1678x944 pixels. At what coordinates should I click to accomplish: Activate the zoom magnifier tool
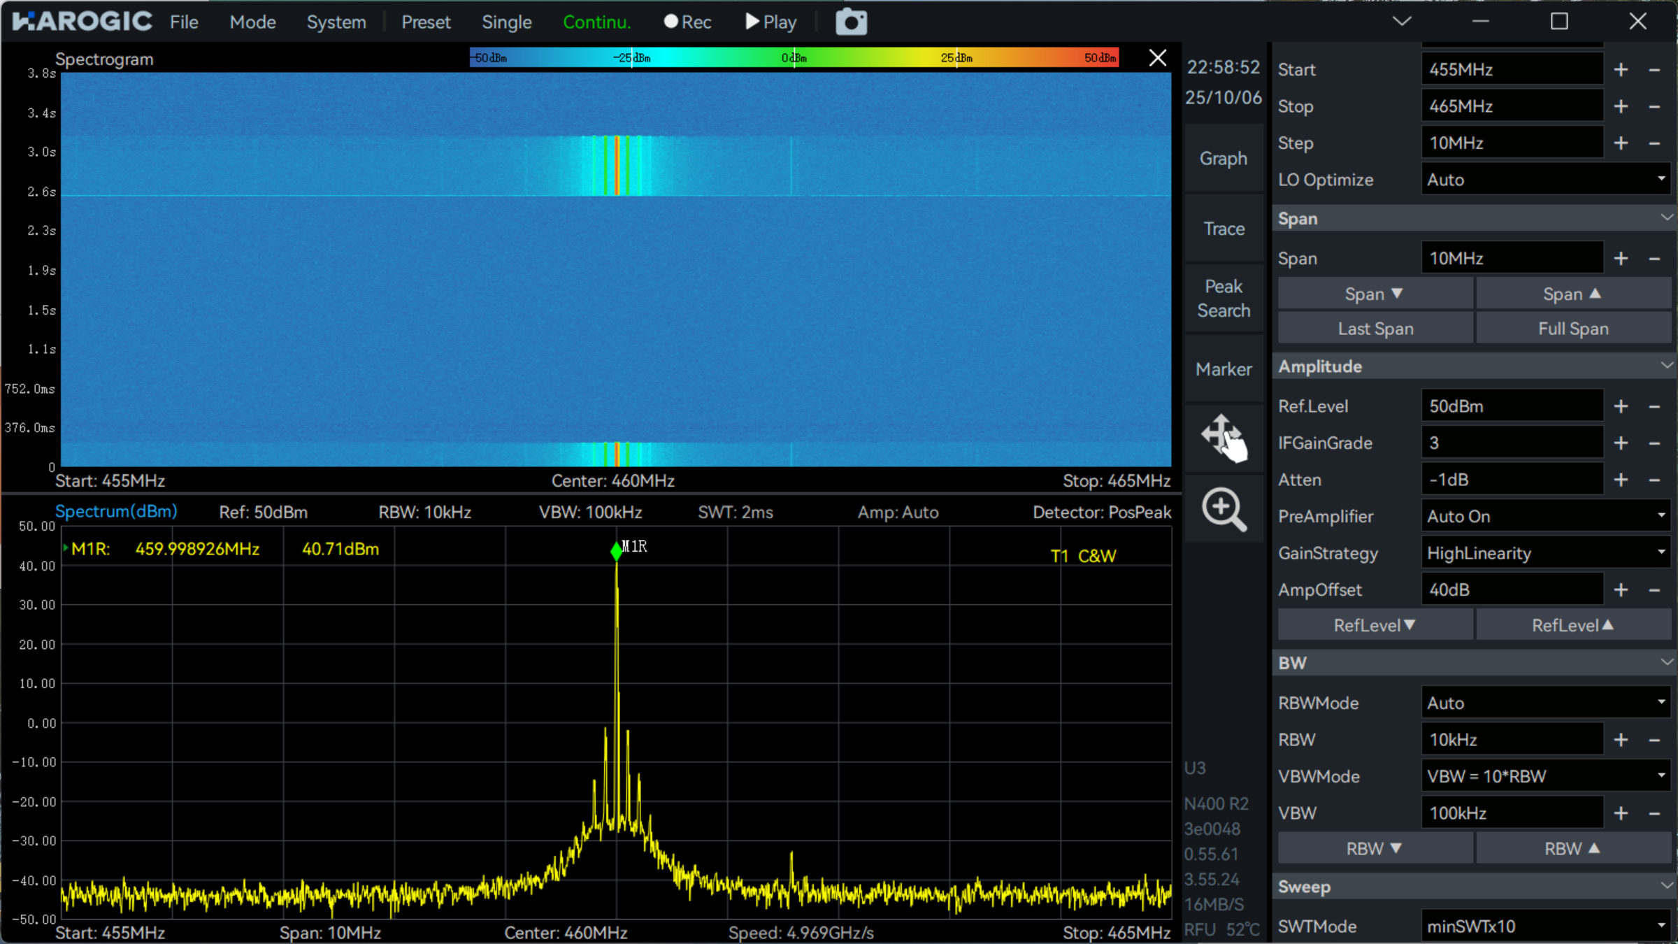pos(1224,510)
